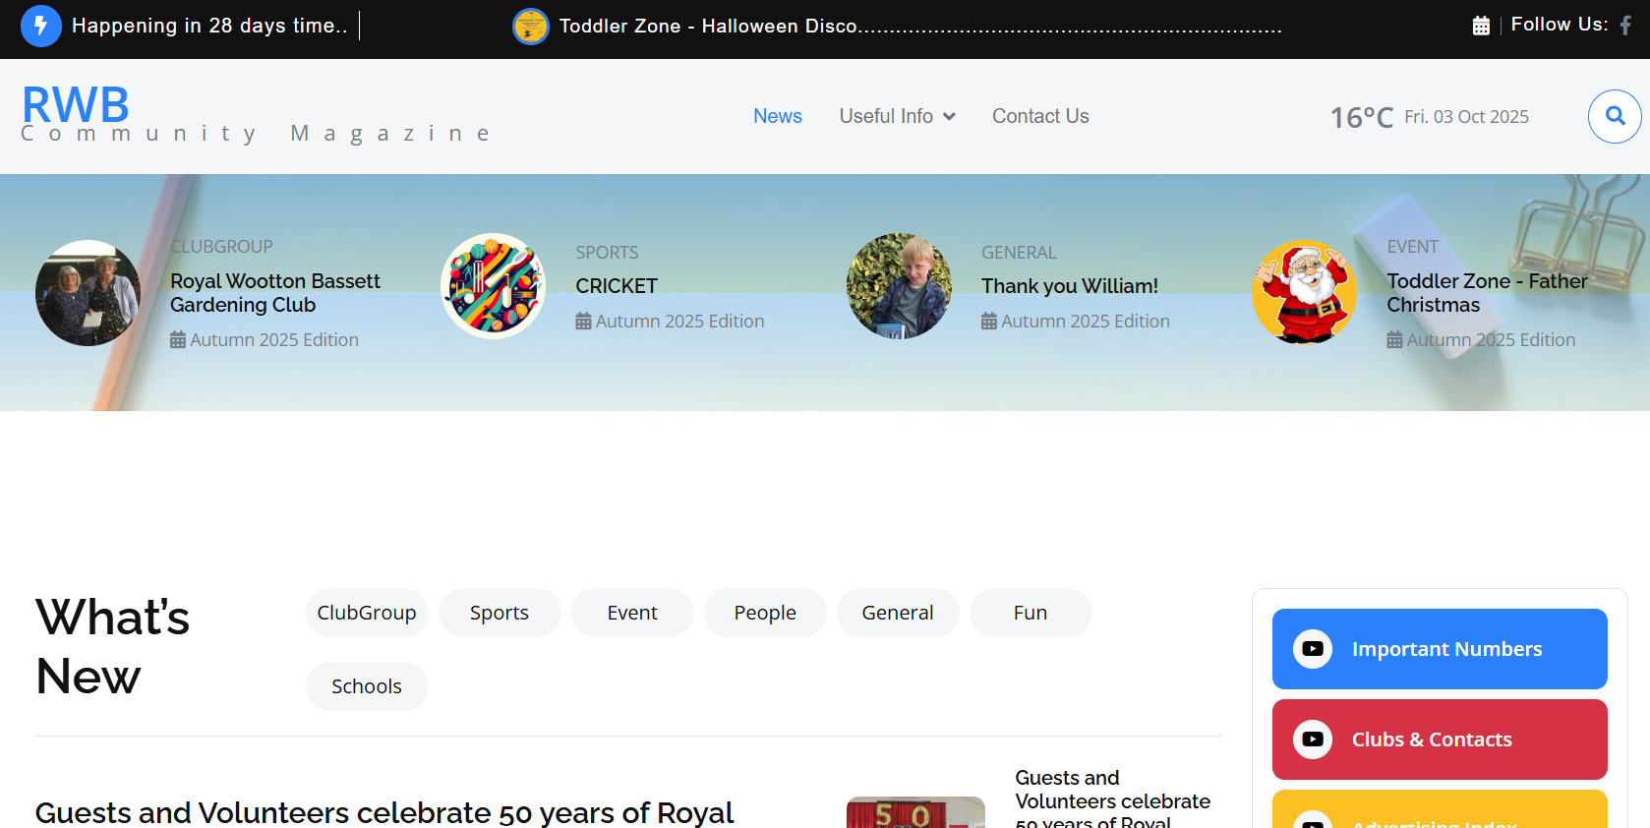This screenshot has height=828, width=1650.
Task: Click the Important Numbers play icon
Action: (x=1313, y=649)
